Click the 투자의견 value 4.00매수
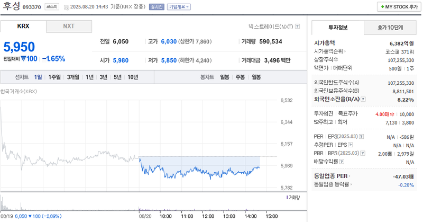Screen dimensions: 423x222 tap(385, 114)
